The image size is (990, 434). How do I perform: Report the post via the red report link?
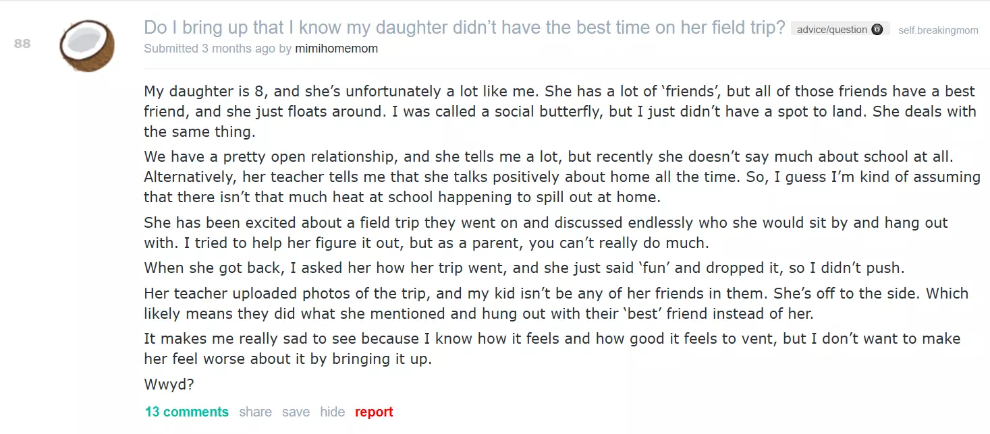[x=374, y=412]
